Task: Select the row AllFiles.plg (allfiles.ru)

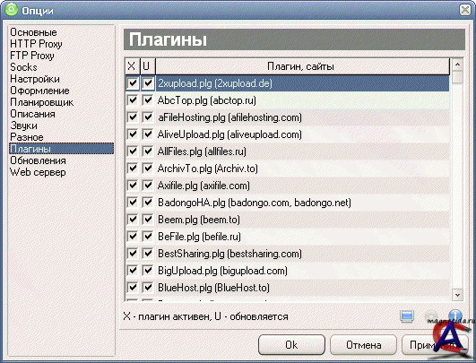Action: click(287, 151)
